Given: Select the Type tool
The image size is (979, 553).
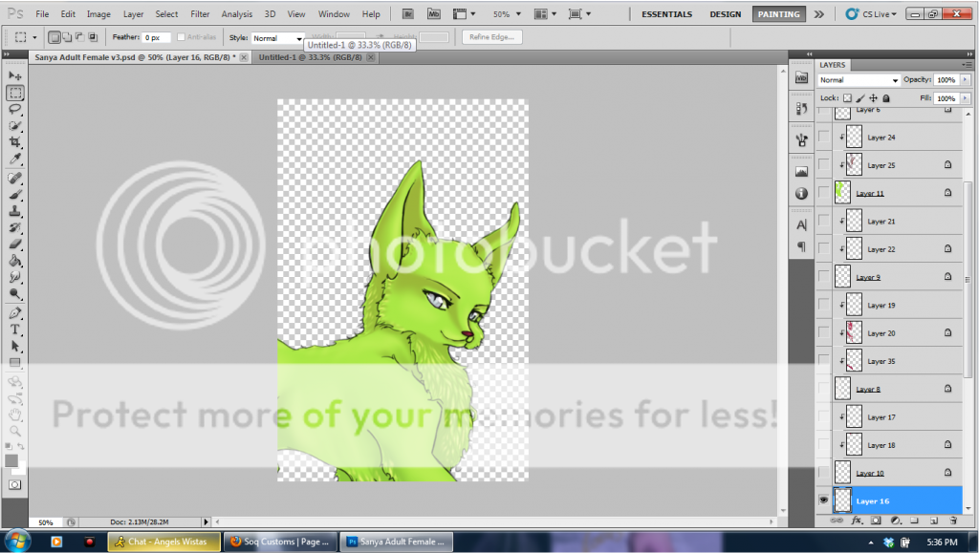Looking at the screenshot, I should point(15,329).
